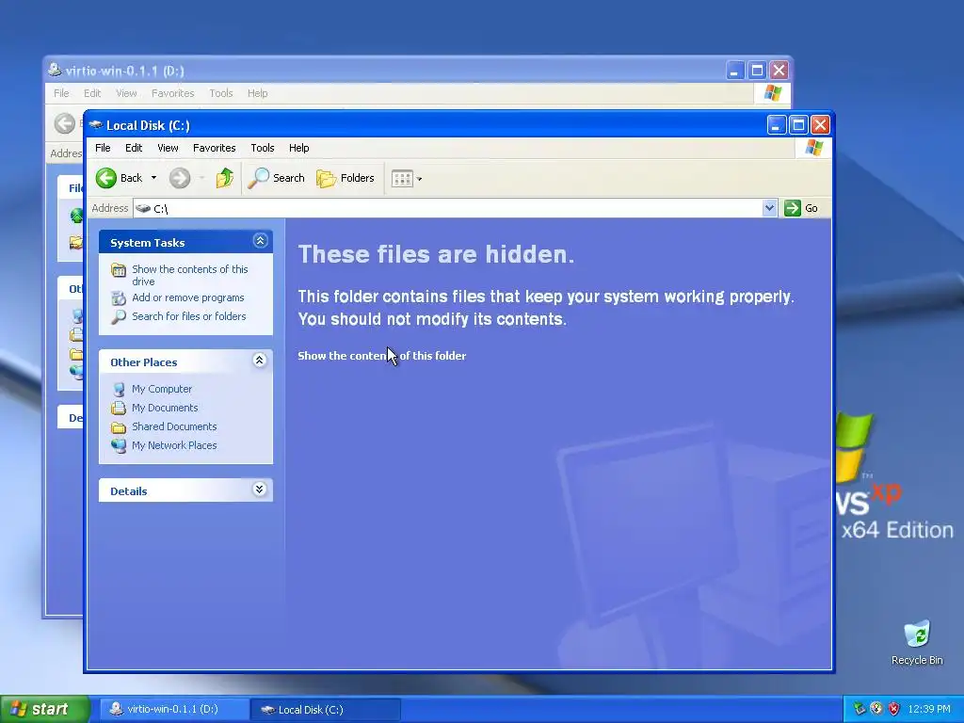Expand the address bar dropdown list
This screenshot has width=964, height=723.
tap(769, 208)
